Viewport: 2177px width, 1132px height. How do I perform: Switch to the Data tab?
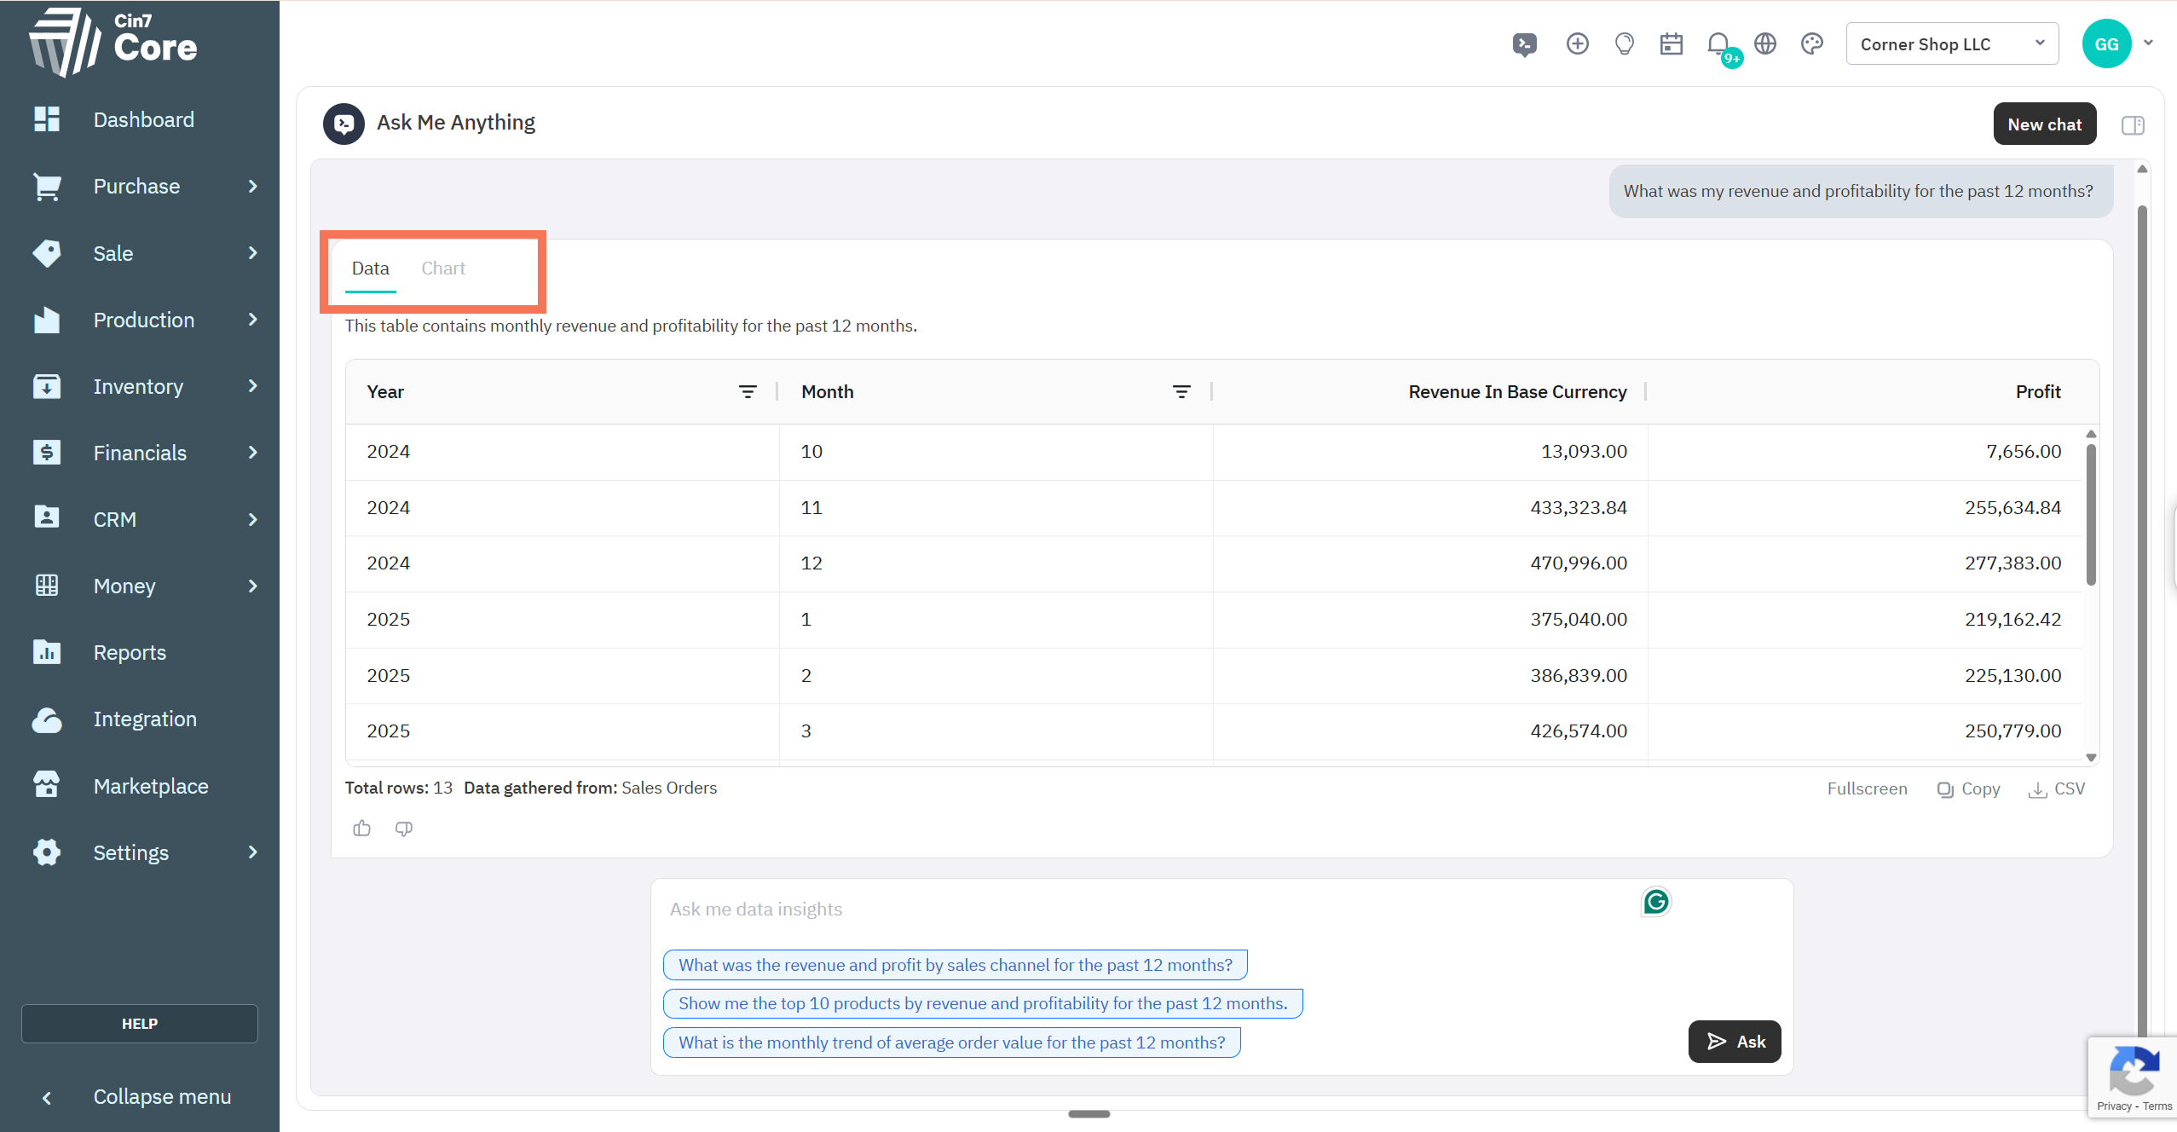click(x=370, y=269)
